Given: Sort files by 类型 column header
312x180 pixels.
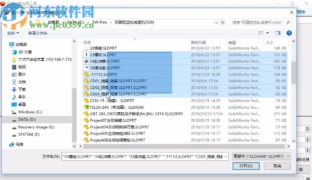Looking at the screenshot, I should tap(232, 42).
